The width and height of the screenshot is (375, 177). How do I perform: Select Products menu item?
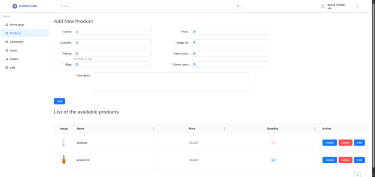tap(25, 33)
